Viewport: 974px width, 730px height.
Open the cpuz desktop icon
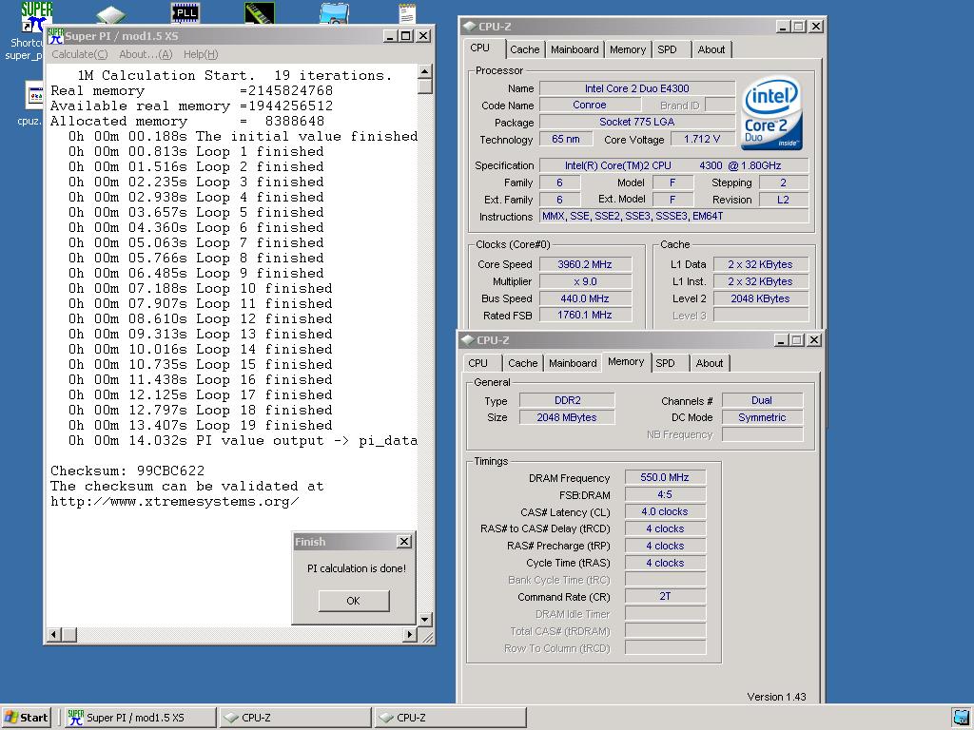point(33,96)
